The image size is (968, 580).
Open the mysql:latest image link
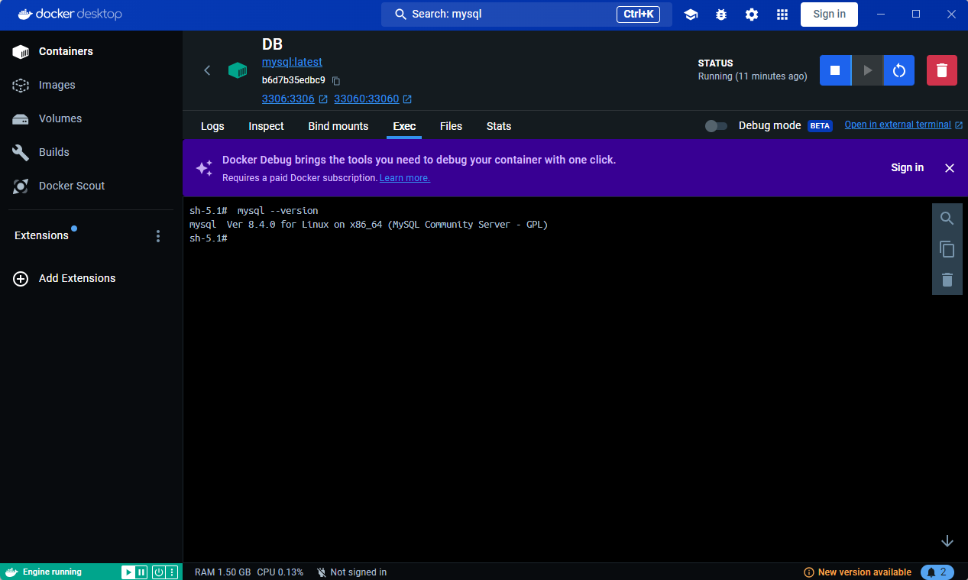pyautogui.click(x=292, y=62)
